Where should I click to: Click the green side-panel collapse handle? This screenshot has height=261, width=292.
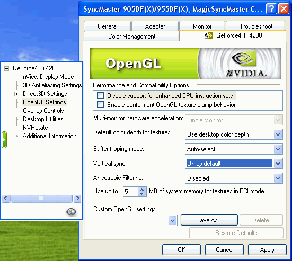(x=4, y=140)
